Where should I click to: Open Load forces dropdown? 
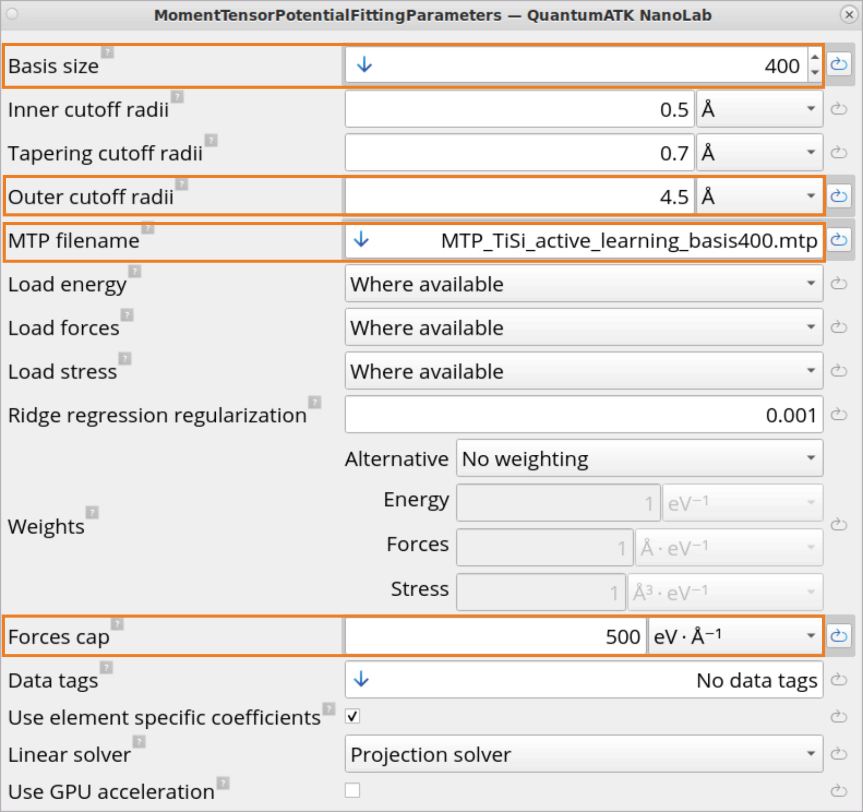tap(584, 327)
